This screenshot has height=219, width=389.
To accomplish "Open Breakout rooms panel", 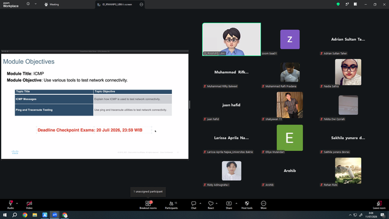I will point(148,204).
